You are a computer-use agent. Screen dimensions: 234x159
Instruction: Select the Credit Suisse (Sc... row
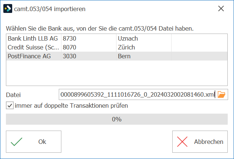117,47
